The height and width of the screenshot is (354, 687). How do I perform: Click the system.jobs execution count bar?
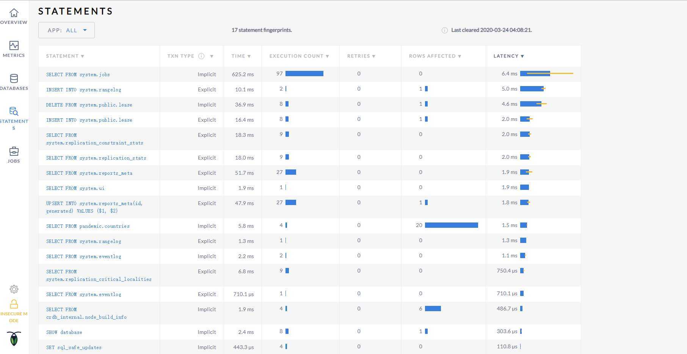click(x=304, y=74)
